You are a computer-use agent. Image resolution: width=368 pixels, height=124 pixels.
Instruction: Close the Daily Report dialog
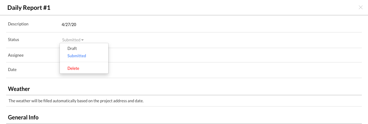[361, 8]
